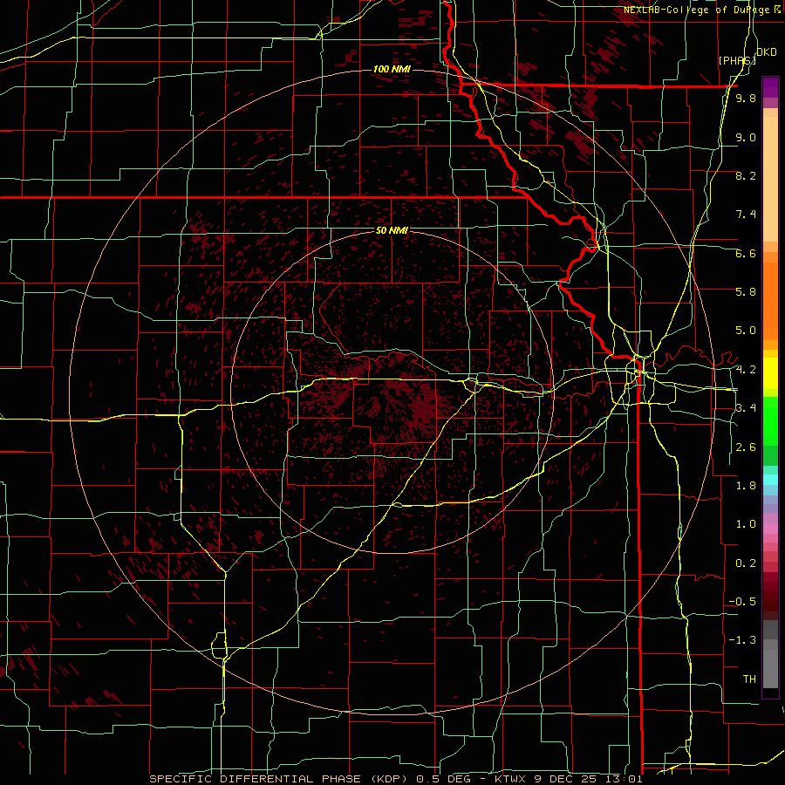Click the bright green segment of color bar
785x785 pixels.
pyautogui.click(x=770, y=422)
